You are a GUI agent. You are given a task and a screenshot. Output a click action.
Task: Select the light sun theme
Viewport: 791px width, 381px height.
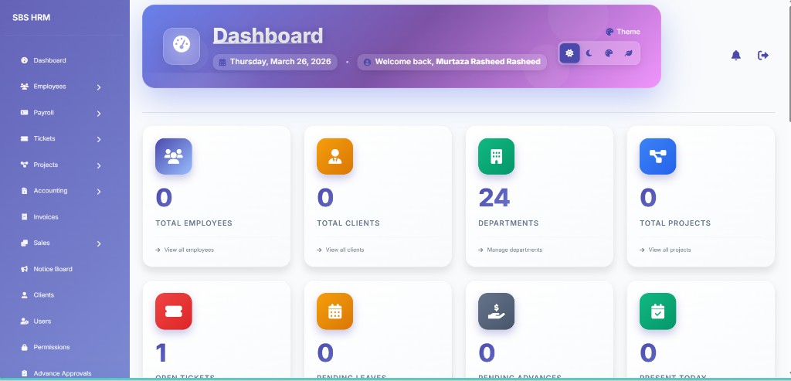point(569,53)
